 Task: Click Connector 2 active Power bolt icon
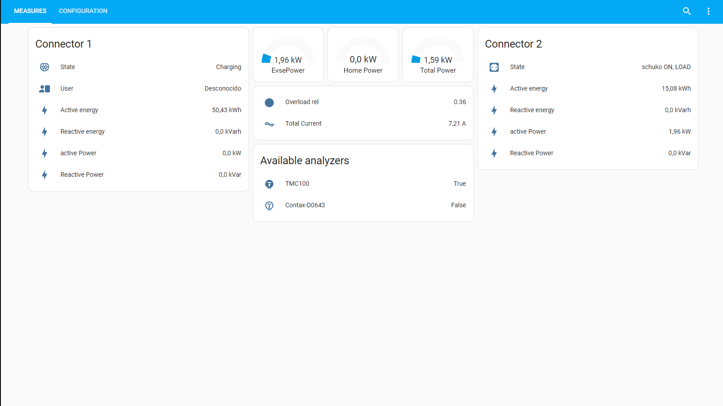pos(494,132)
